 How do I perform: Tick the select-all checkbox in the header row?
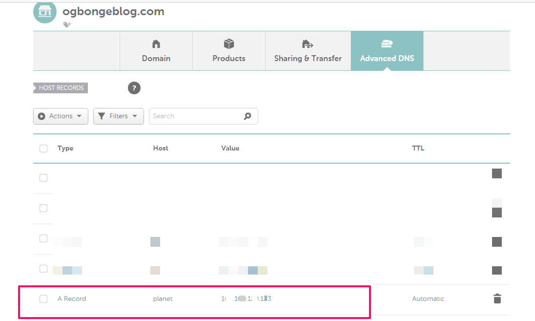(x=43, y=149)
